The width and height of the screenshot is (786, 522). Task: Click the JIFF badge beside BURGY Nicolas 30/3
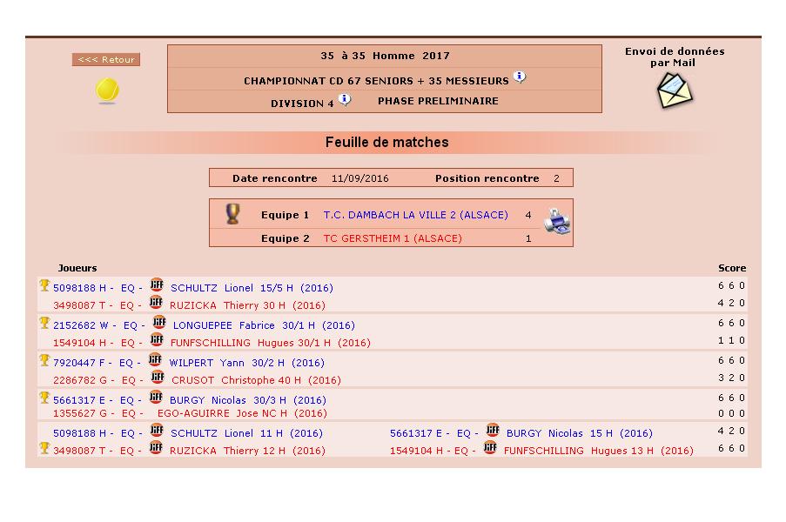pyautogui.click(x=156, y=398)
